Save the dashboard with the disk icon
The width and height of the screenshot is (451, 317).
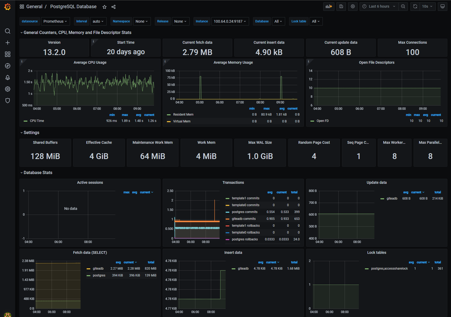click(341, 7)
